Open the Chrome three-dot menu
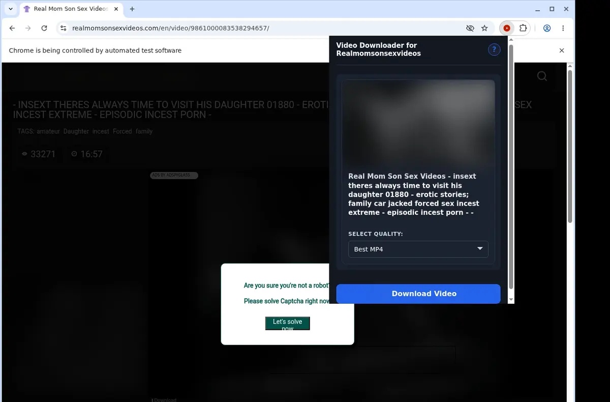The height and width of the screenshot is (402, 610). [x=563, y=28]
